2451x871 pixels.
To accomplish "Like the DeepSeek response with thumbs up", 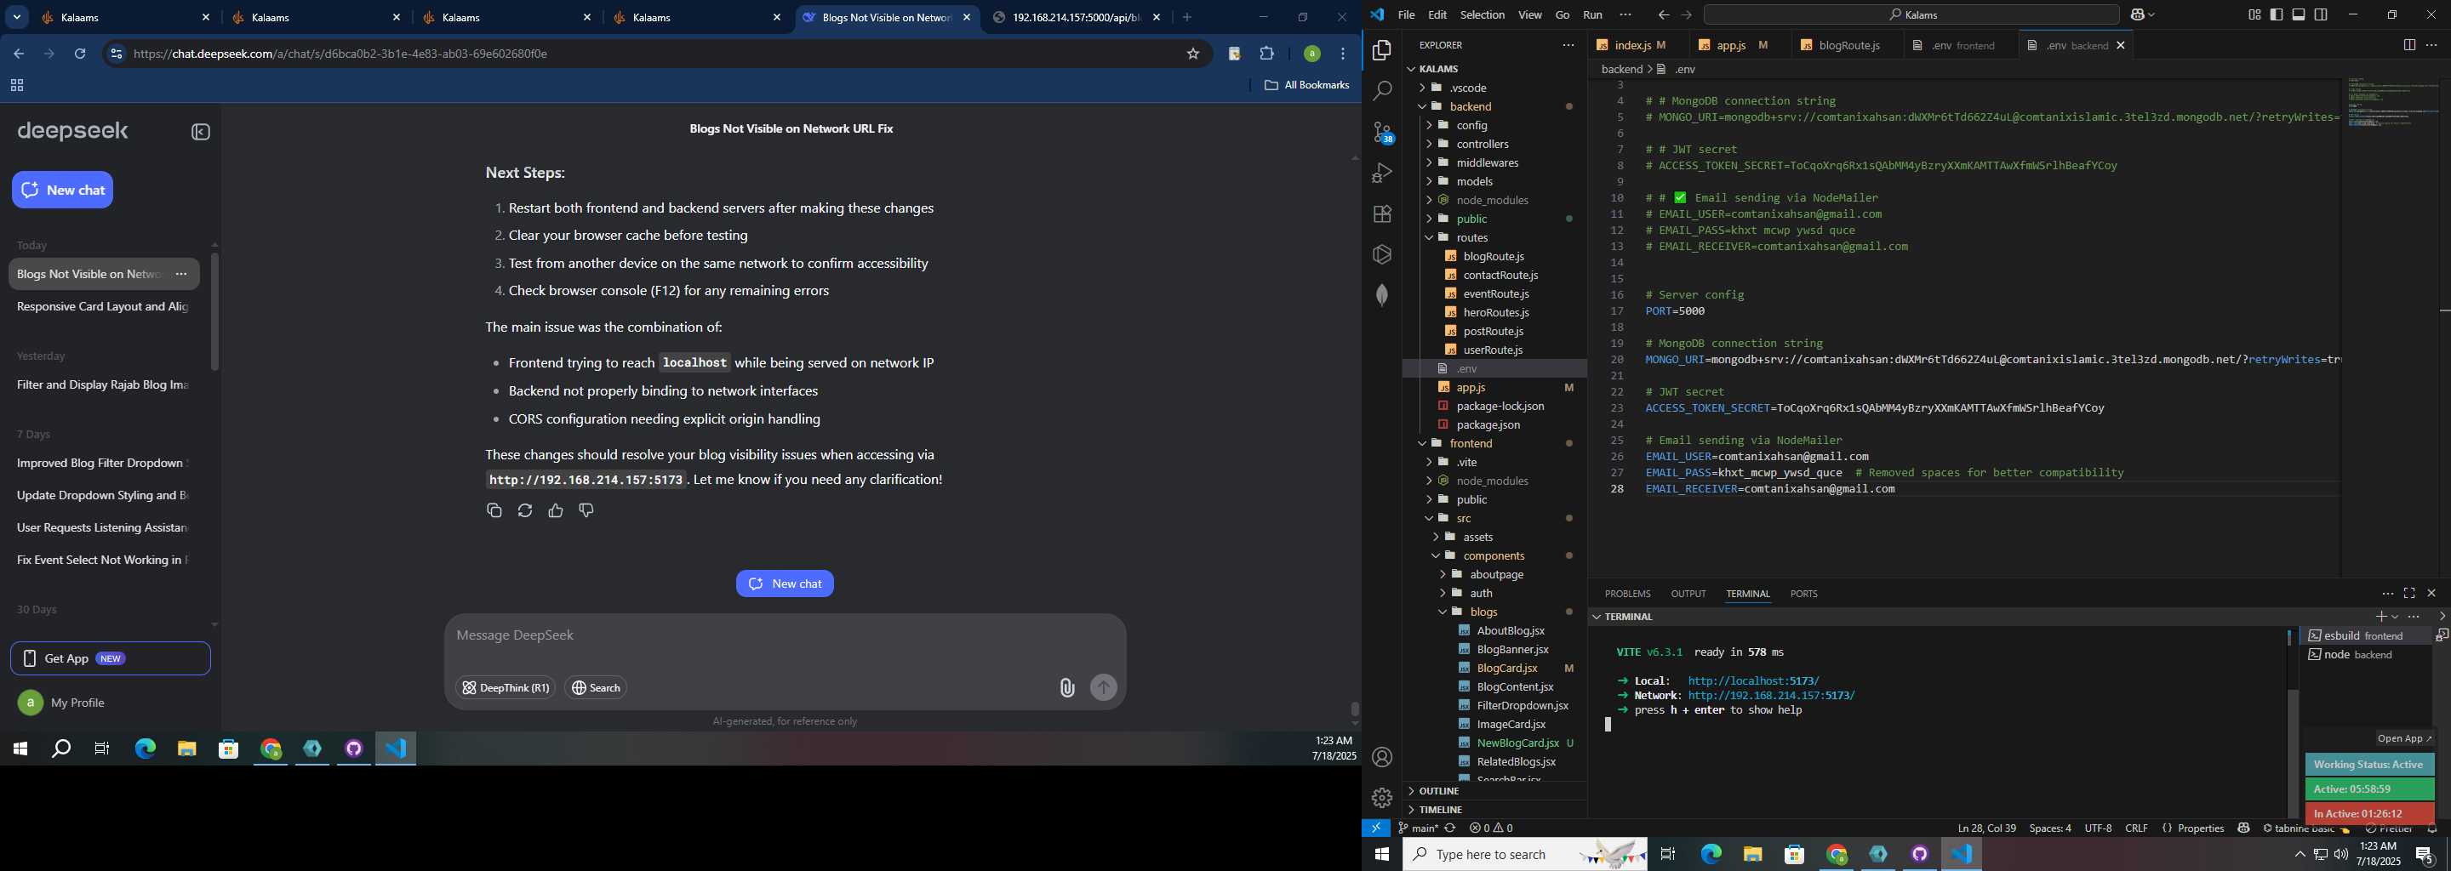I will tap(556, 510).
